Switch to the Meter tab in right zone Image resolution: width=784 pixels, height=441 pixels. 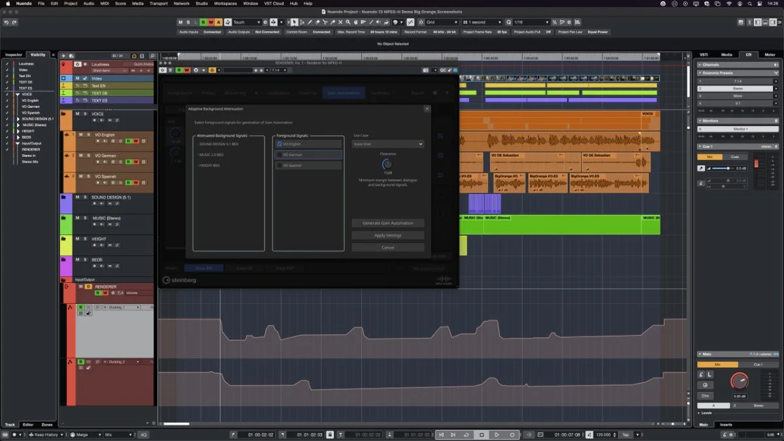(770, 55)
